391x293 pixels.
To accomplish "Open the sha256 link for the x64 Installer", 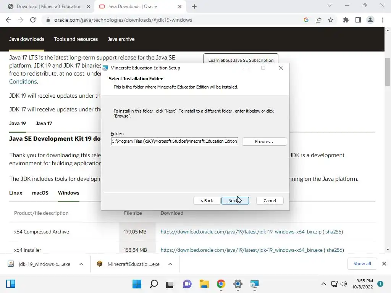I will (334, 250).
